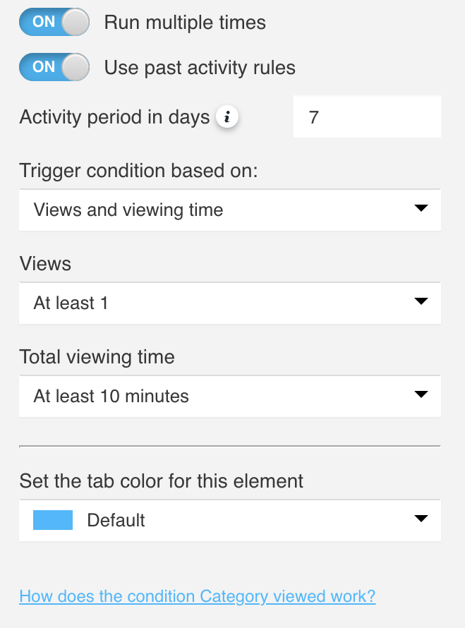
Task: Click the arrow next to Default color
Action: (x=421, y=519)
